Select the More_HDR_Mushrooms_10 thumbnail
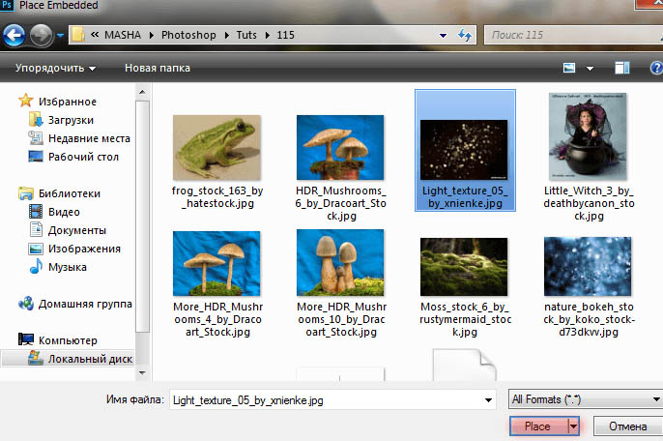The image size is (663, 441). [x=340, y=262]
